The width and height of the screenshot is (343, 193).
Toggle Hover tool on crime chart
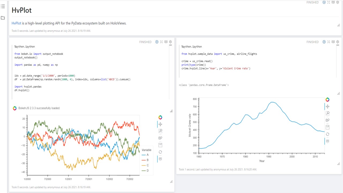(327, 141)
